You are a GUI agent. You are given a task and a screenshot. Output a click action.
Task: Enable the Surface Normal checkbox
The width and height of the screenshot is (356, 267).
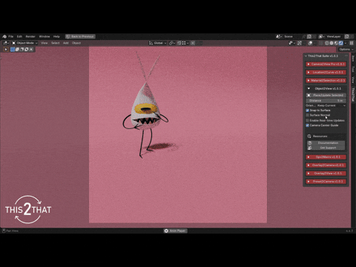(308, 115)
